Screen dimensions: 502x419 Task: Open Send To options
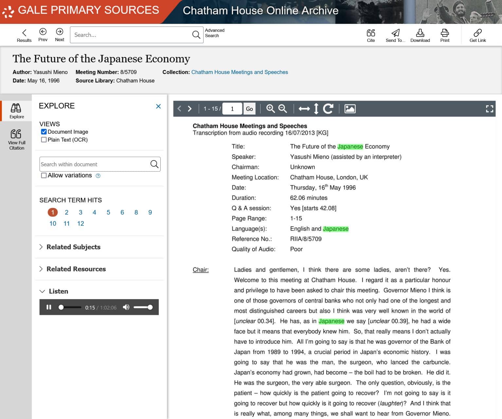tap(395, 35)
